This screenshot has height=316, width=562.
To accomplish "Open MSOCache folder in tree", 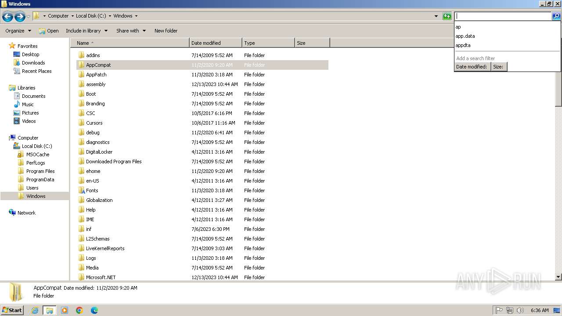I will 38,154.
